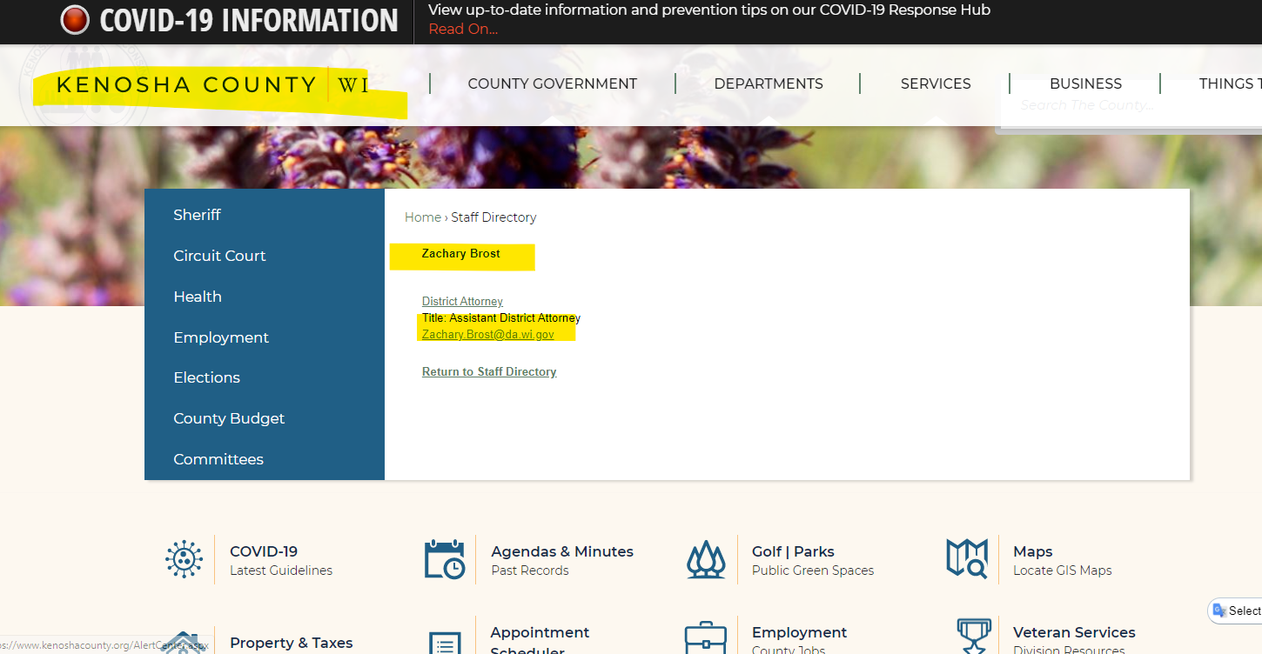Click the Title: Assistant District Attorney text
The image size is (1262, 654).
tap(501, 318)
